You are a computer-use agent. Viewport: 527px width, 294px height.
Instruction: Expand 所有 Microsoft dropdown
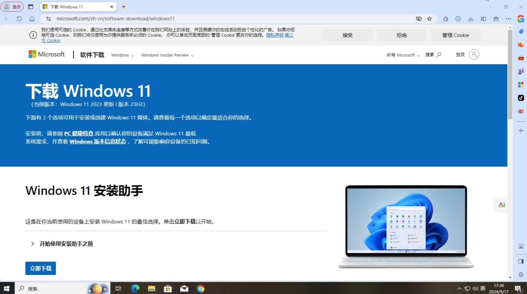tap(403, 55)
